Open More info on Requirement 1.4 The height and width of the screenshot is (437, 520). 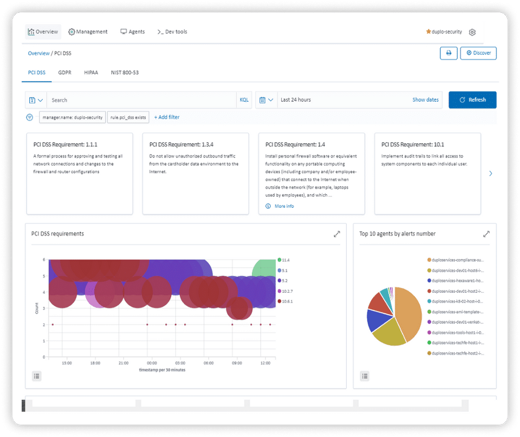(280, 206)
